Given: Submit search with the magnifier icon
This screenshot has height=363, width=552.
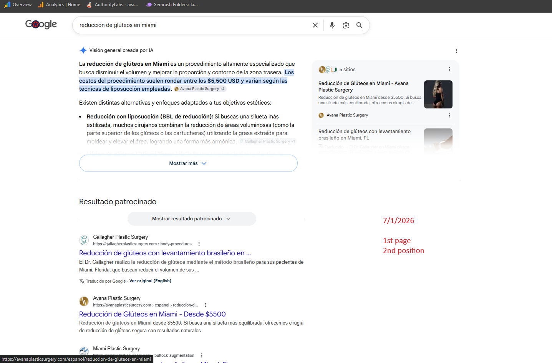Looking at the screenshot, I should click(359, 25).
